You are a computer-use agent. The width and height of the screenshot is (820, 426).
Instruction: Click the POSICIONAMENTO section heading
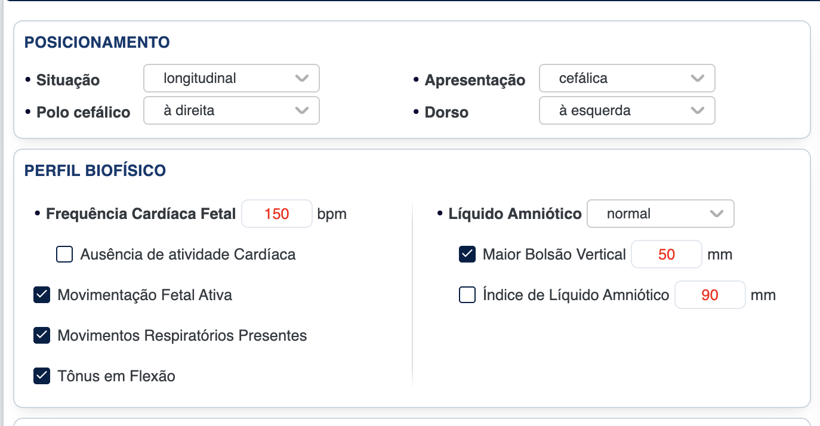coord(97,42)
